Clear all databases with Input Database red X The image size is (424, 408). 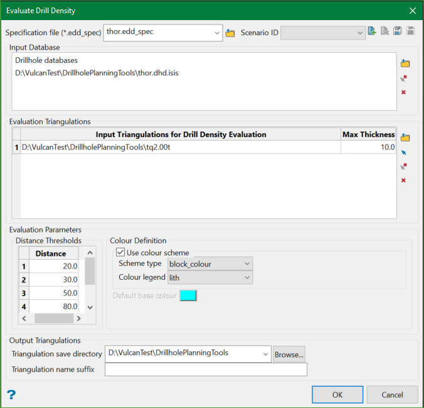(403, 92)
